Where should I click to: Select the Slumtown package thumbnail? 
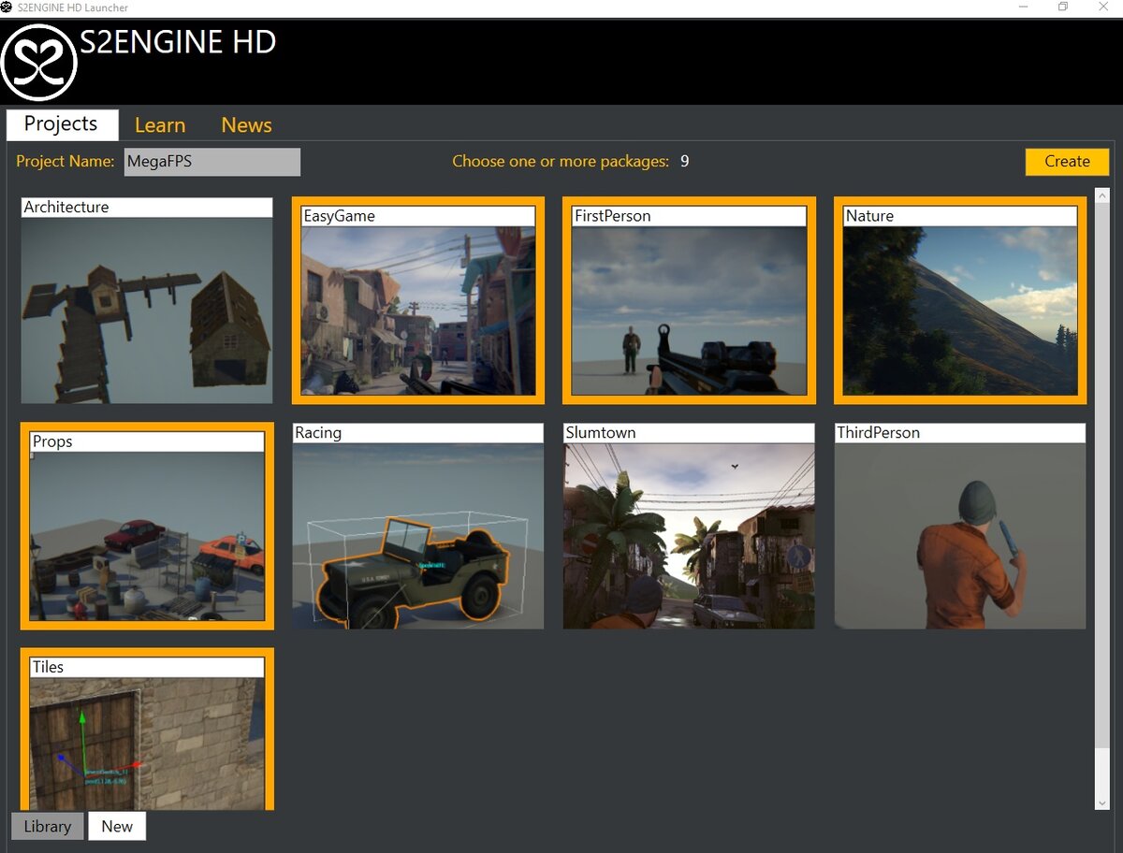(689, 526)
